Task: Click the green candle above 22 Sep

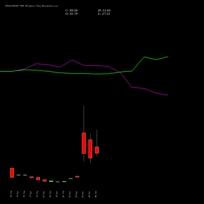Action: [x=51, y=181]
